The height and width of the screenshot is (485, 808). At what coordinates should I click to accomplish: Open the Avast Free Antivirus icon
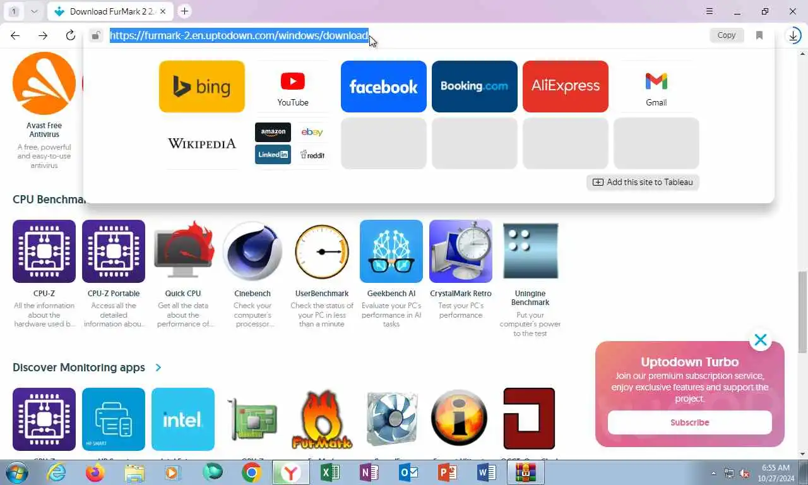(x=44, y=83)
